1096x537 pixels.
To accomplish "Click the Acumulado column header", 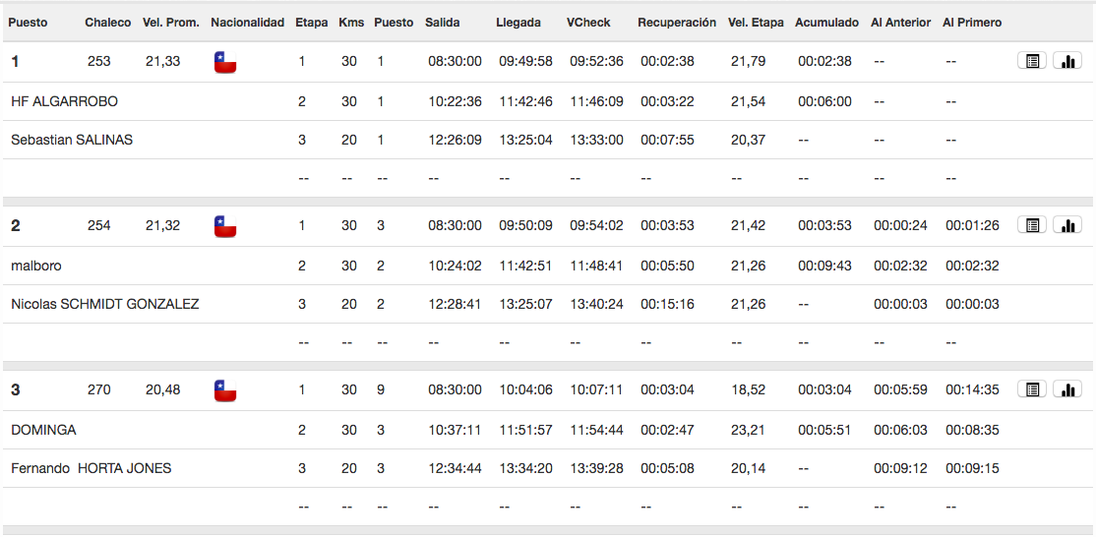I will (x=826, y=23).
